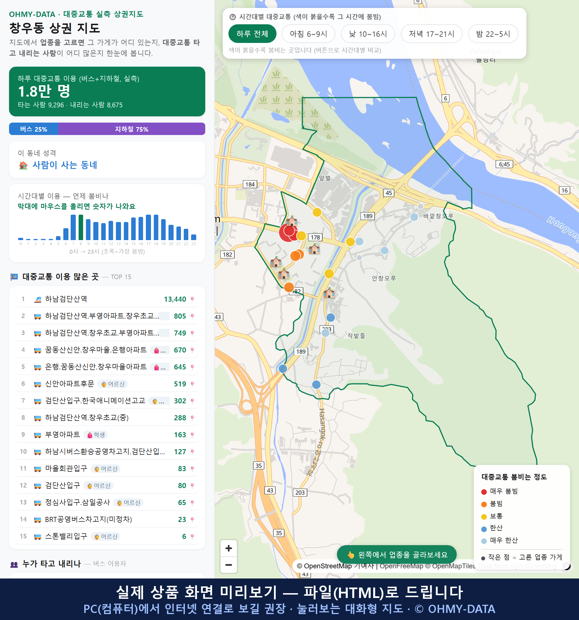This screenshot has width=579, height=620.
Task: Click the house icon beside 사람이 사는 동네
Action: (x=23, y=165)
